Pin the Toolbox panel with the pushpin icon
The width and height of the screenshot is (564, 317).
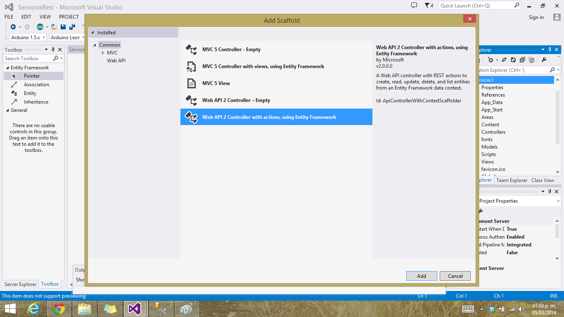coord(53,50)
